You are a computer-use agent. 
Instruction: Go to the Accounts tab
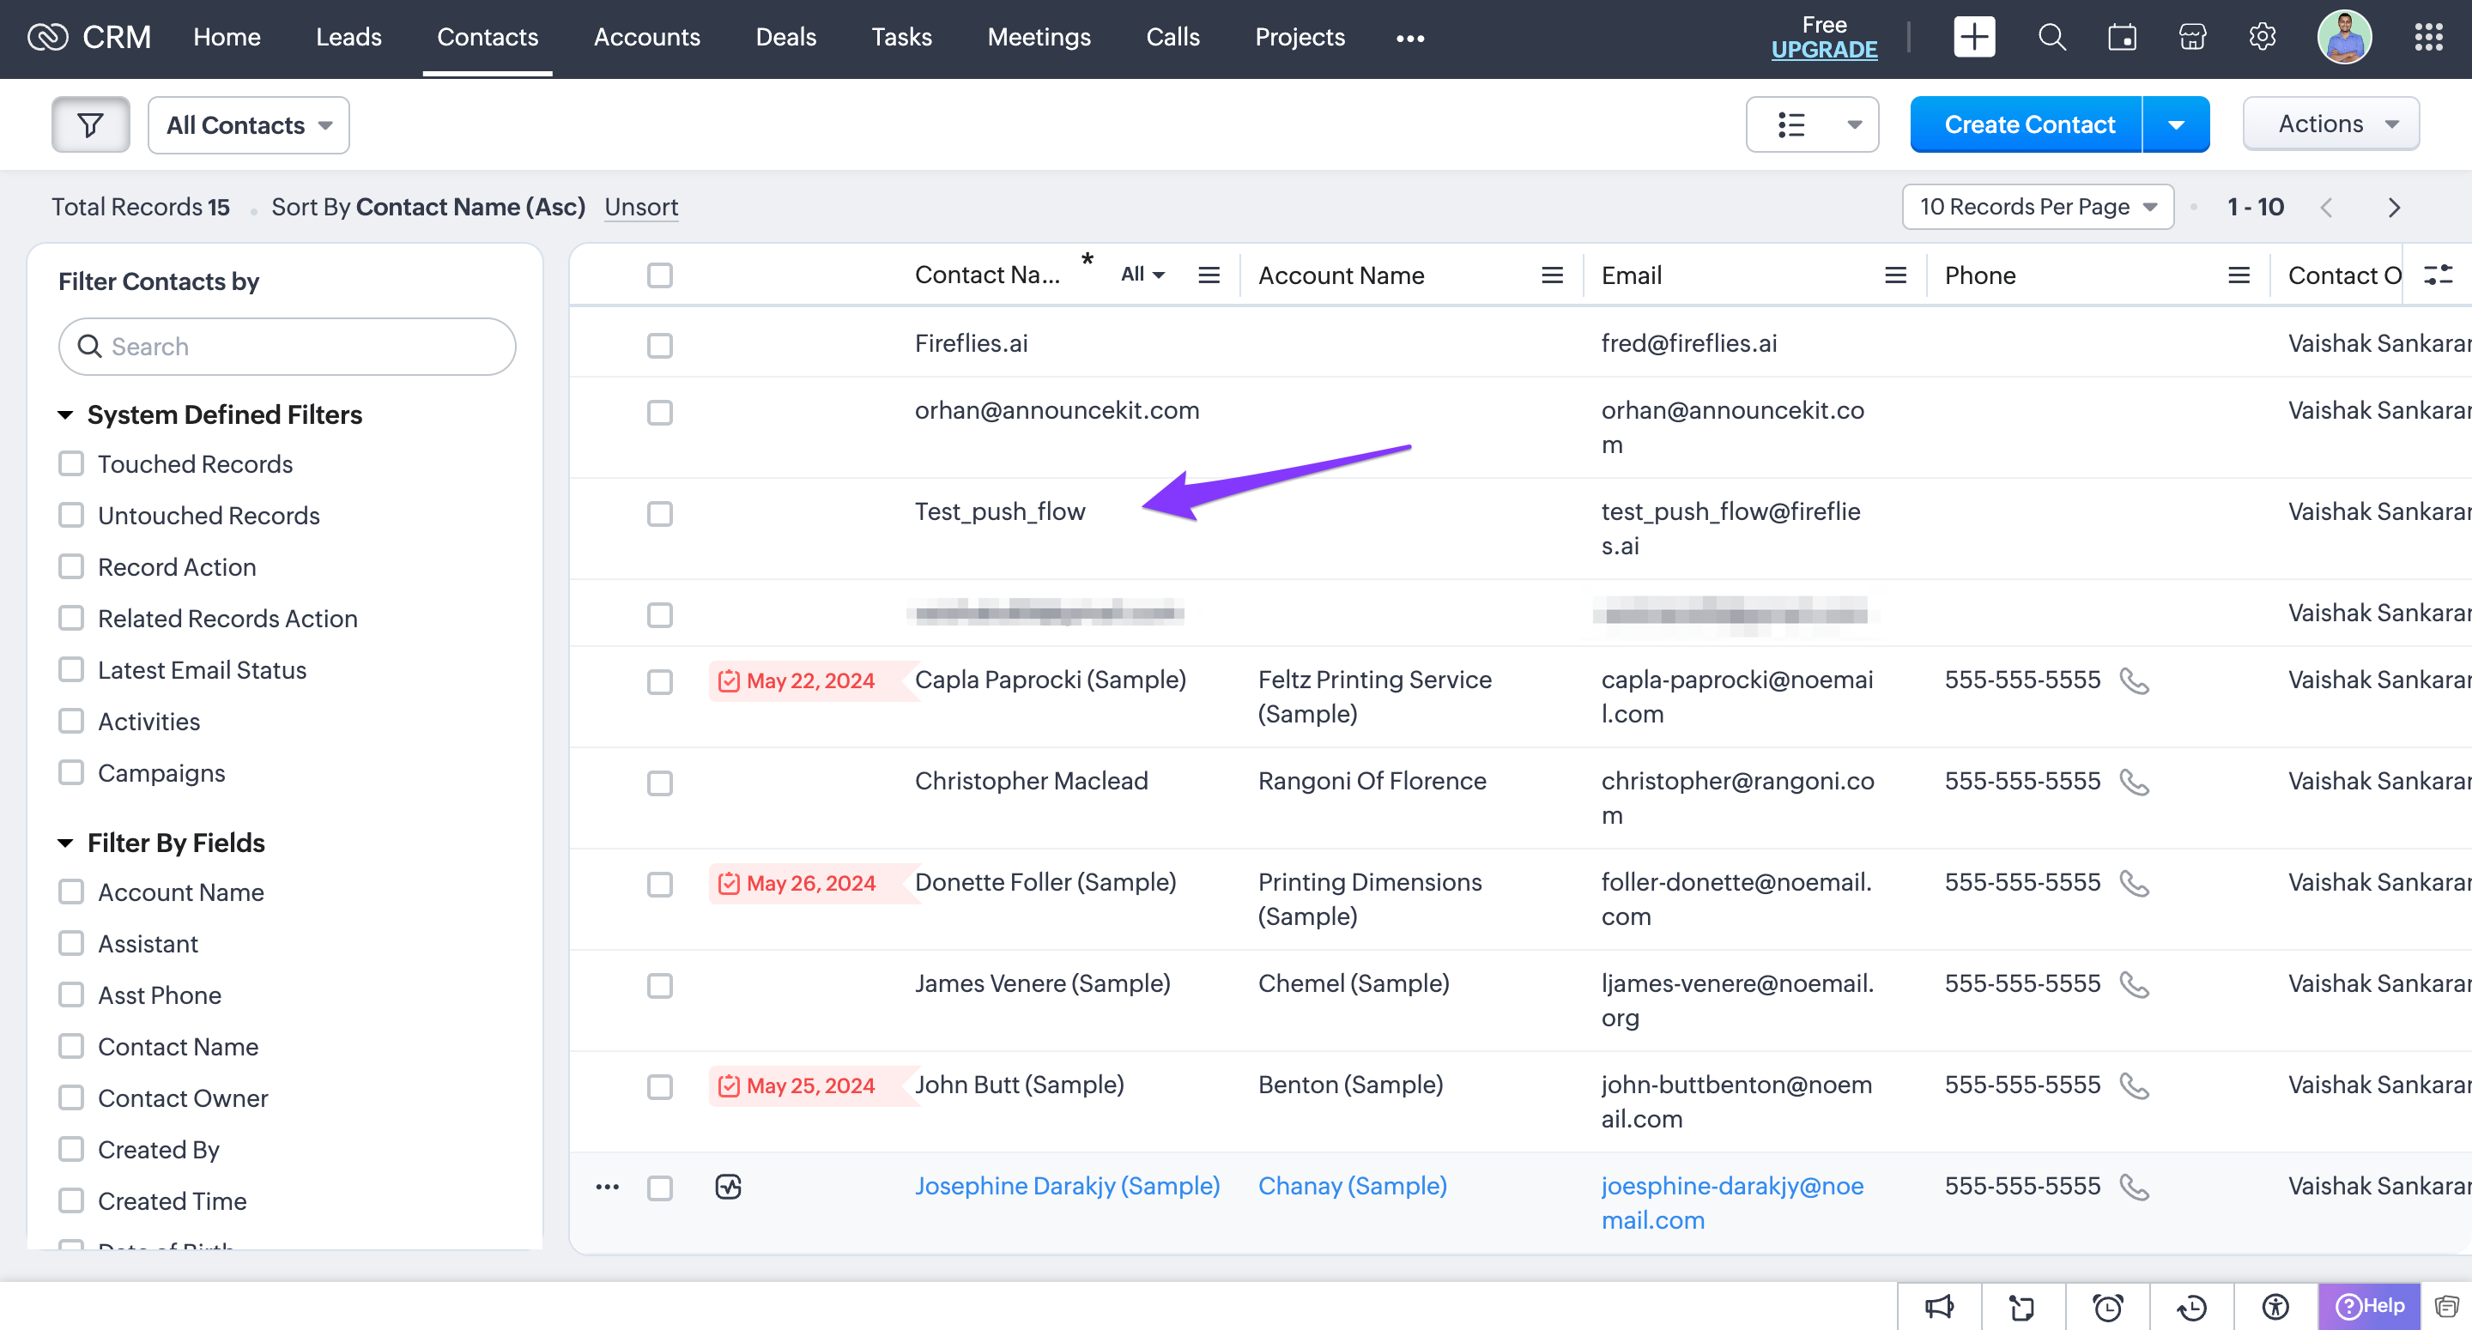click(x=647, y=38)
